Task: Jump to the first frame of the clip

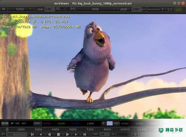Action: [32, 135]
